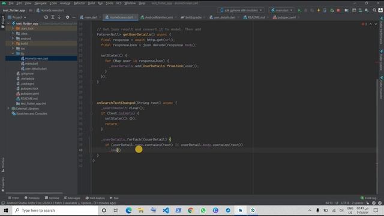Expand External Libraries node
The height and width of the screenshot is (216, 384).
click(9, 108)
